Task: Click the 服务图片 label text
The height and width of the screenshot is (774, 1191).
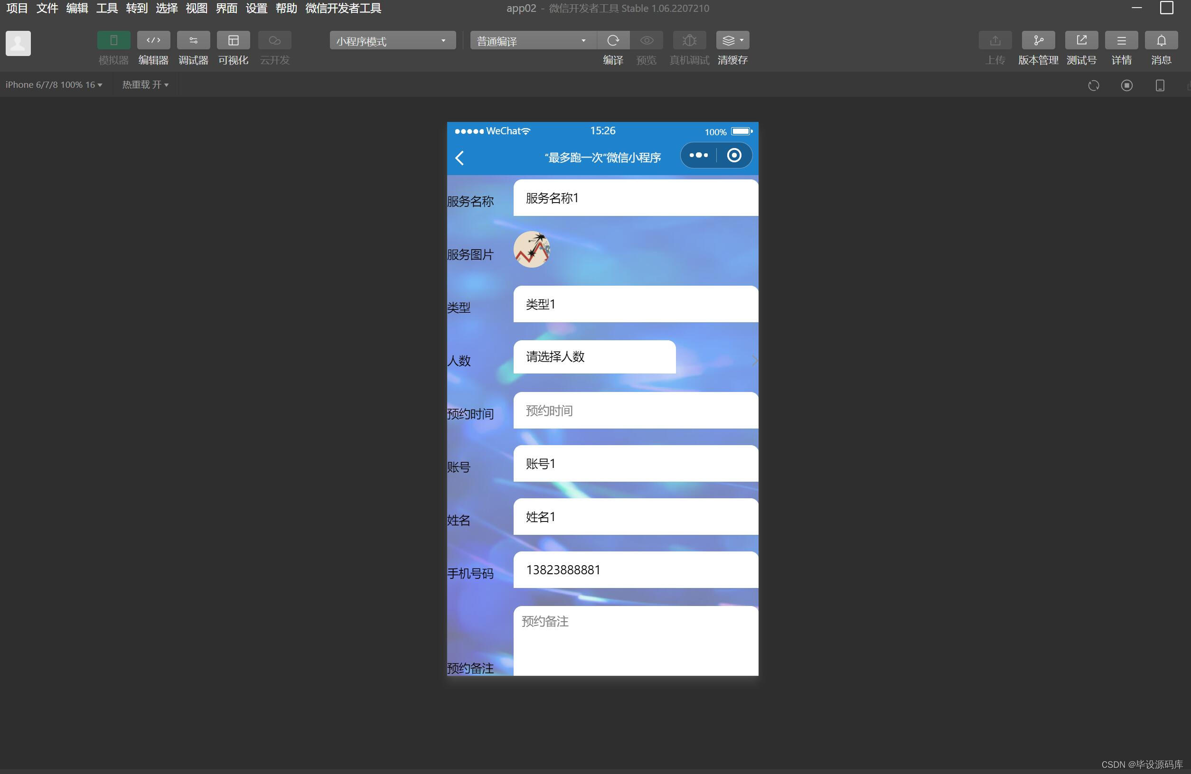Action: pyautogui.click(x=470, y=255)
